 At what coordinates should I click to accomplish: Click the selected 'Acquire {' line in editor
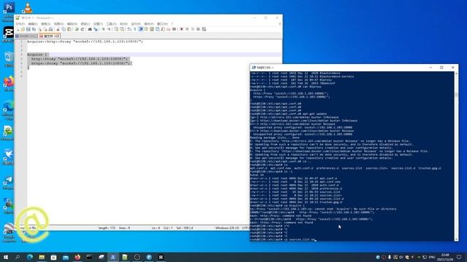[37, 55]
